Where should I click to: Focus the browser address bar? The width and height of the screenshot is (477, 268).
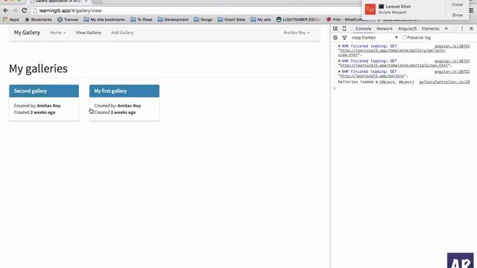coord(195,10)
